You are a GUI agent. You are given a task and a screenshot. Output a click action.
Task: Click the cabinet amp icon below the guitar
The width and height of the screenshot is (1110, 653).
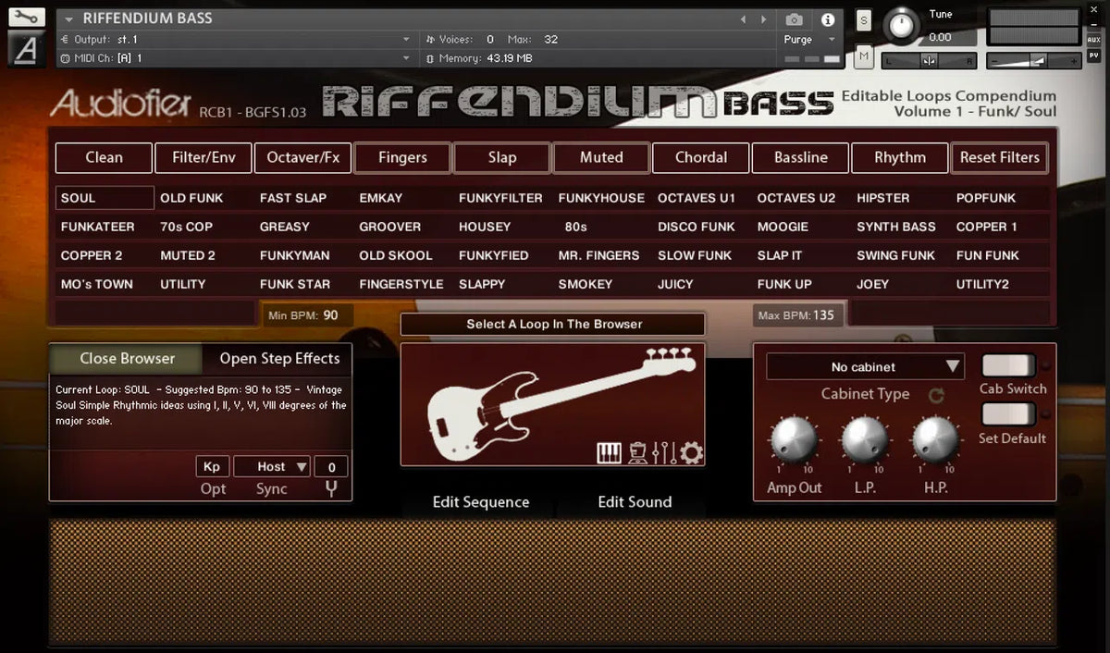[638, 453]
